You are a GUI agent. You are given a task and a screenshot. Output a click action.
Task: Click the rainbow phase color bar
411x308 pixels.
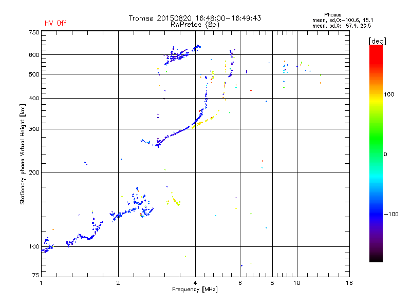376,153
